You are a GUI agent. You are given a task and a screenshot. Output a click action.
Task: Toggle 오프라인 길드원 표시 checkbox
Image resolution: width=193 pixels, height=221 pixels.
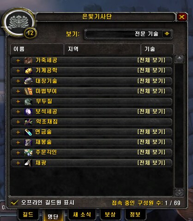point(14,203)
